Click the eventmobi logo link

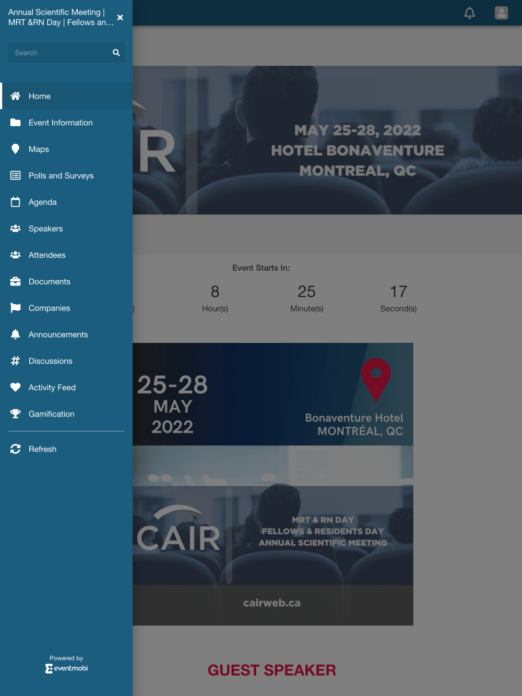coord(66,668)
